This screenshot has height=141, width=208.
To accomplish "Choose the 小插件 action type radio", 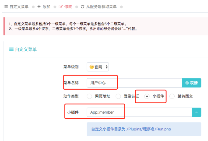I will click(147, 96).
